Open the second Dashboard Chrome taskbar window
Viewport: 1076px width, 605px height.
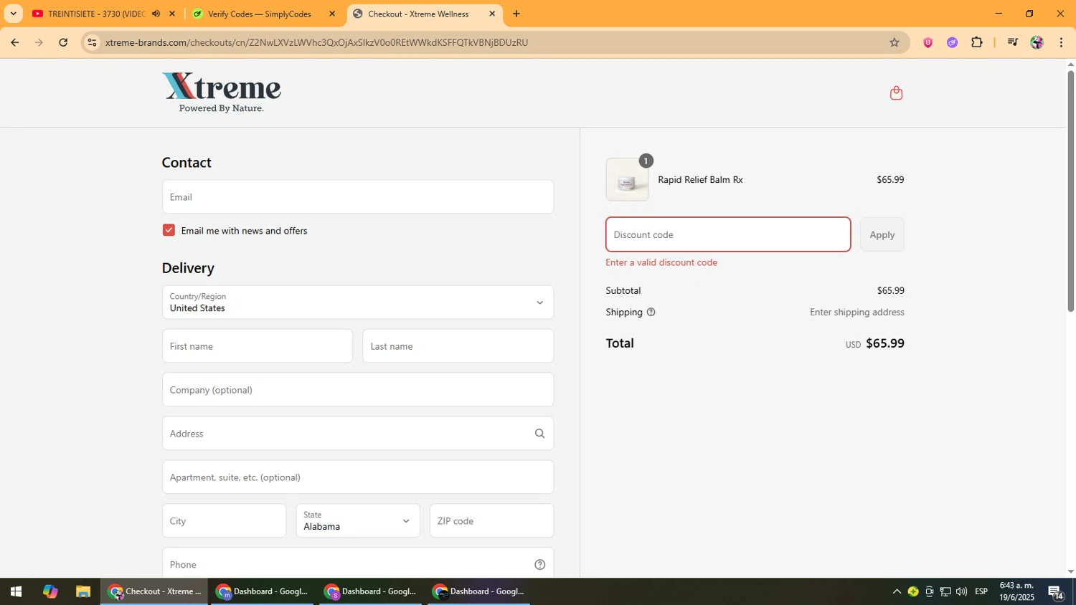tap(370, 591)
